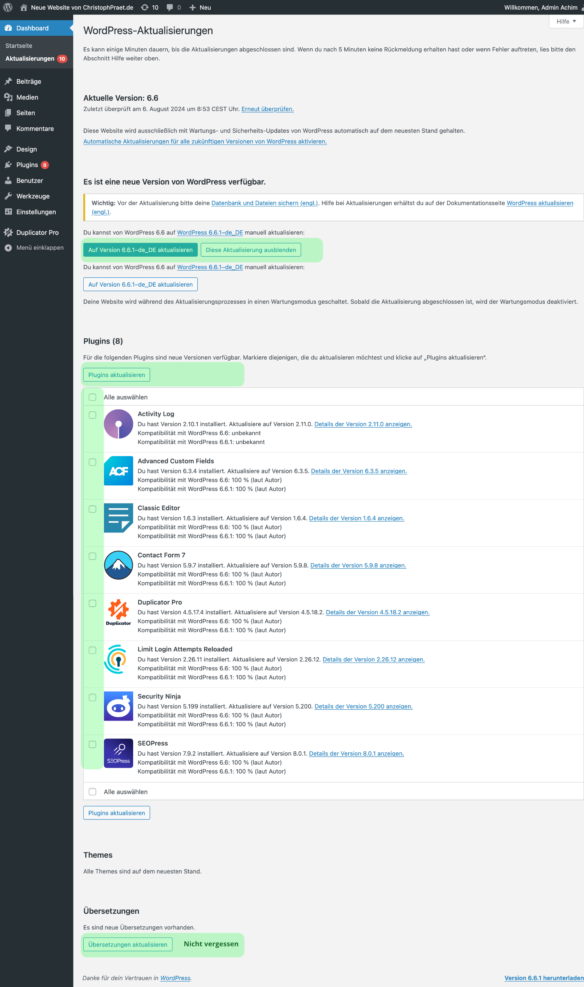The height and width of the screenshot is (987, 584).
Task: Click the site title Neue Website von ChristophPraet.de
Action: coord(82,7)
